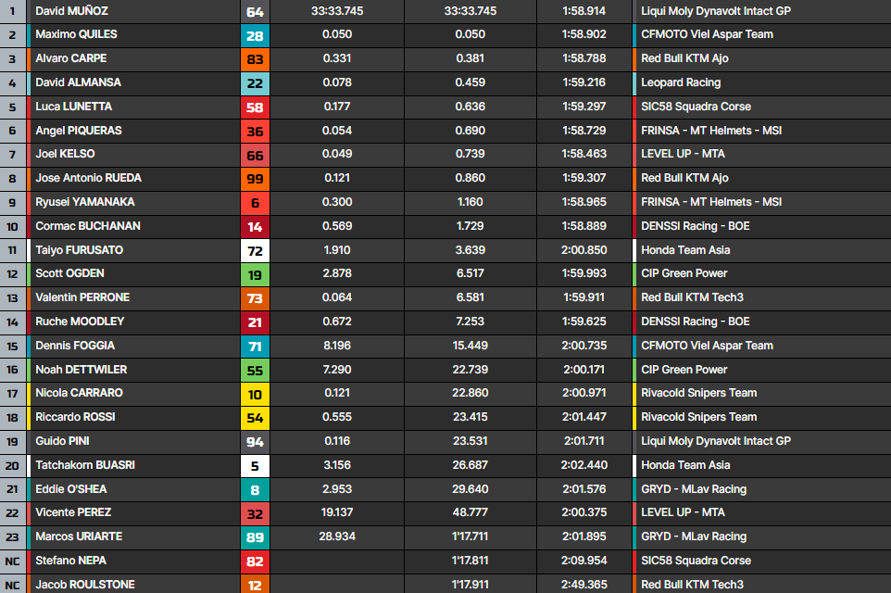This screenshot has width=891, height=593.
Task: Open Red Bull KTM Tech3 team for Valentin PERRONE
Action: pyautogui.click(x=692, y=297)
